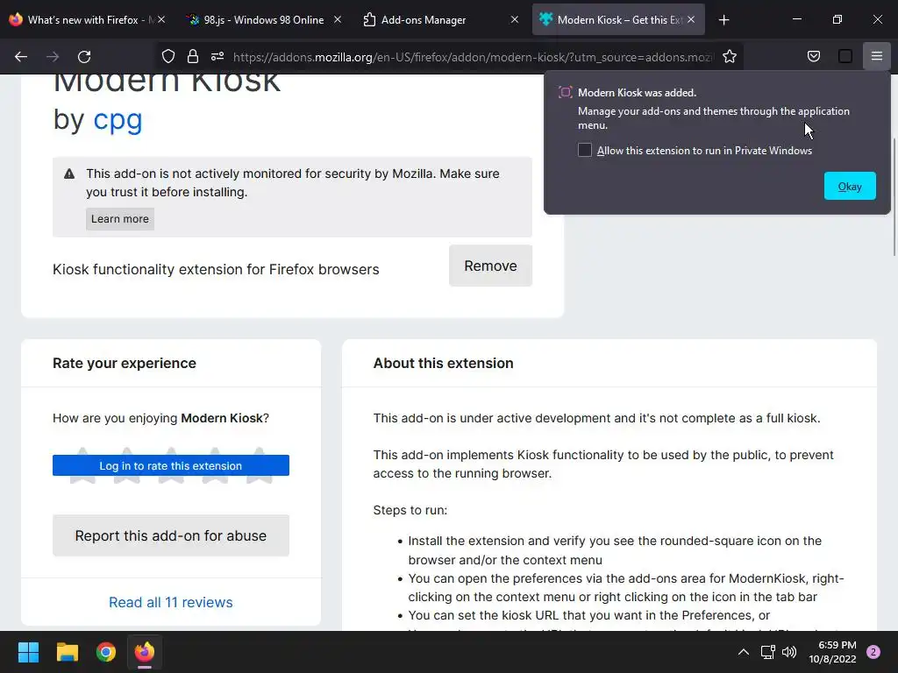Close the Add-ons Manager tab
Viewport: 898px width, 673px height.
pos(514,19)
